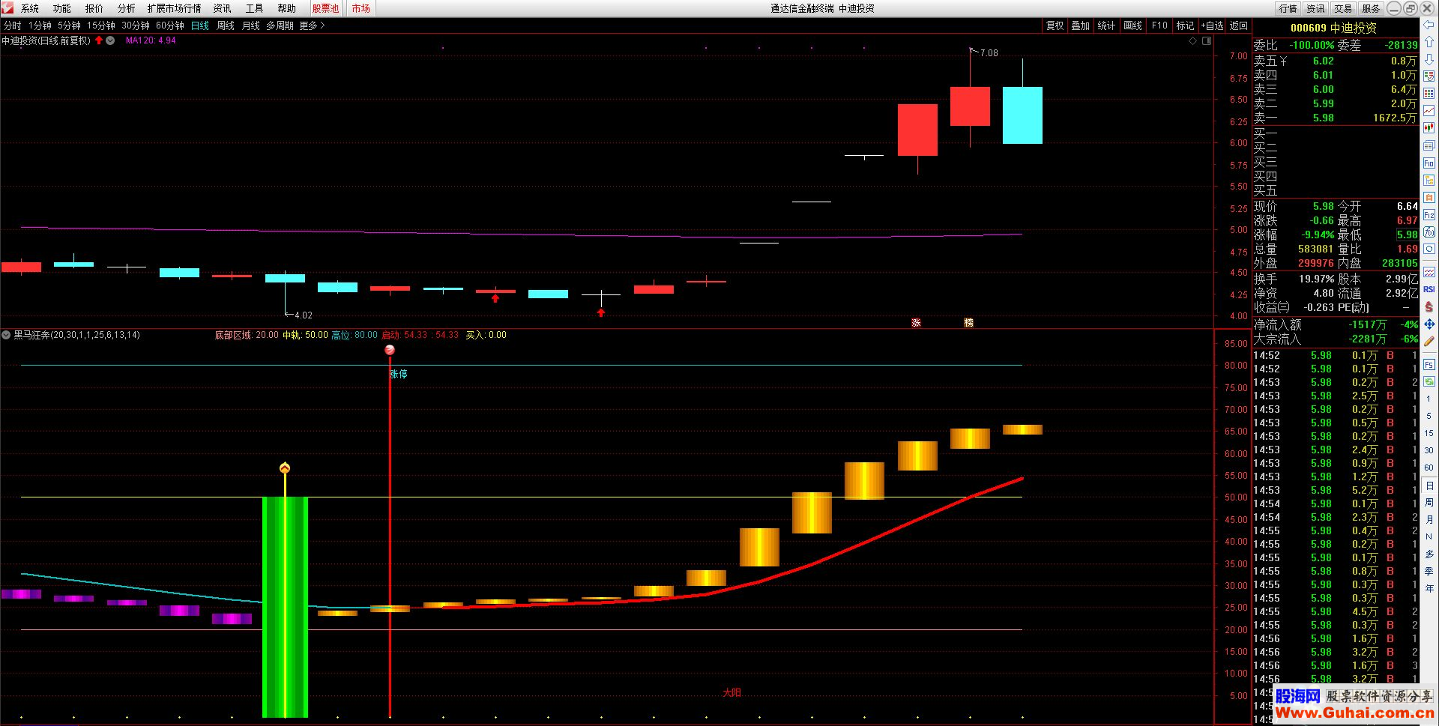Toggle the side panel icon above price axis
The width and height of the screenshot is (1439, 726).
click(1207, 41)
